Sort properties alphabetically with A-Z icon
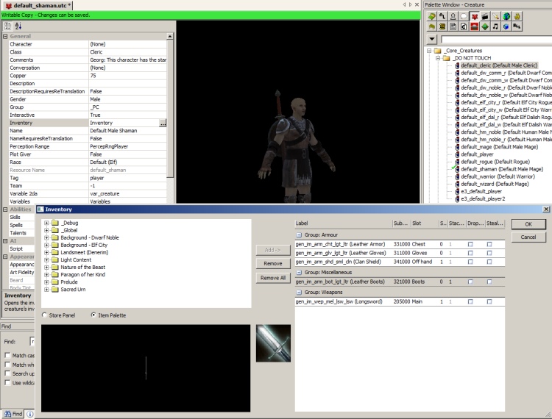The image size is (552, 419). 18,26
